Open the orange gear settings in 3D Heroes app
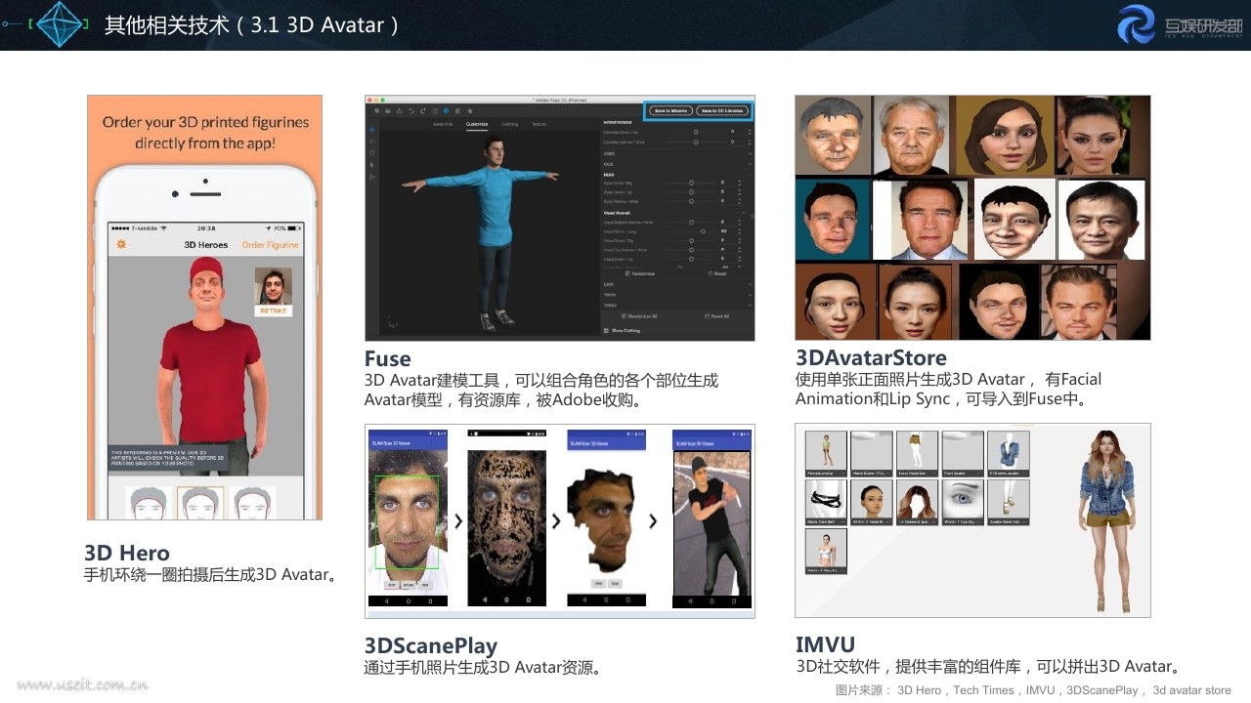 [121, 244]
